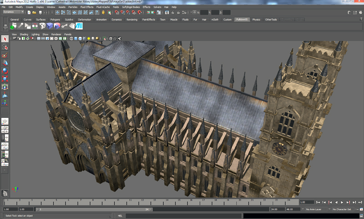Switch to the OtherTools shelf tab
The height and width of the screenshot is (219, 364).
(271, 20)
